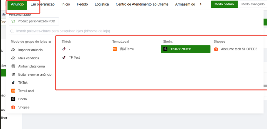Viewport: 267px width, 129px height.
Task: Click the Shopee bag logo in sidebar
Action: pos(13,107)
